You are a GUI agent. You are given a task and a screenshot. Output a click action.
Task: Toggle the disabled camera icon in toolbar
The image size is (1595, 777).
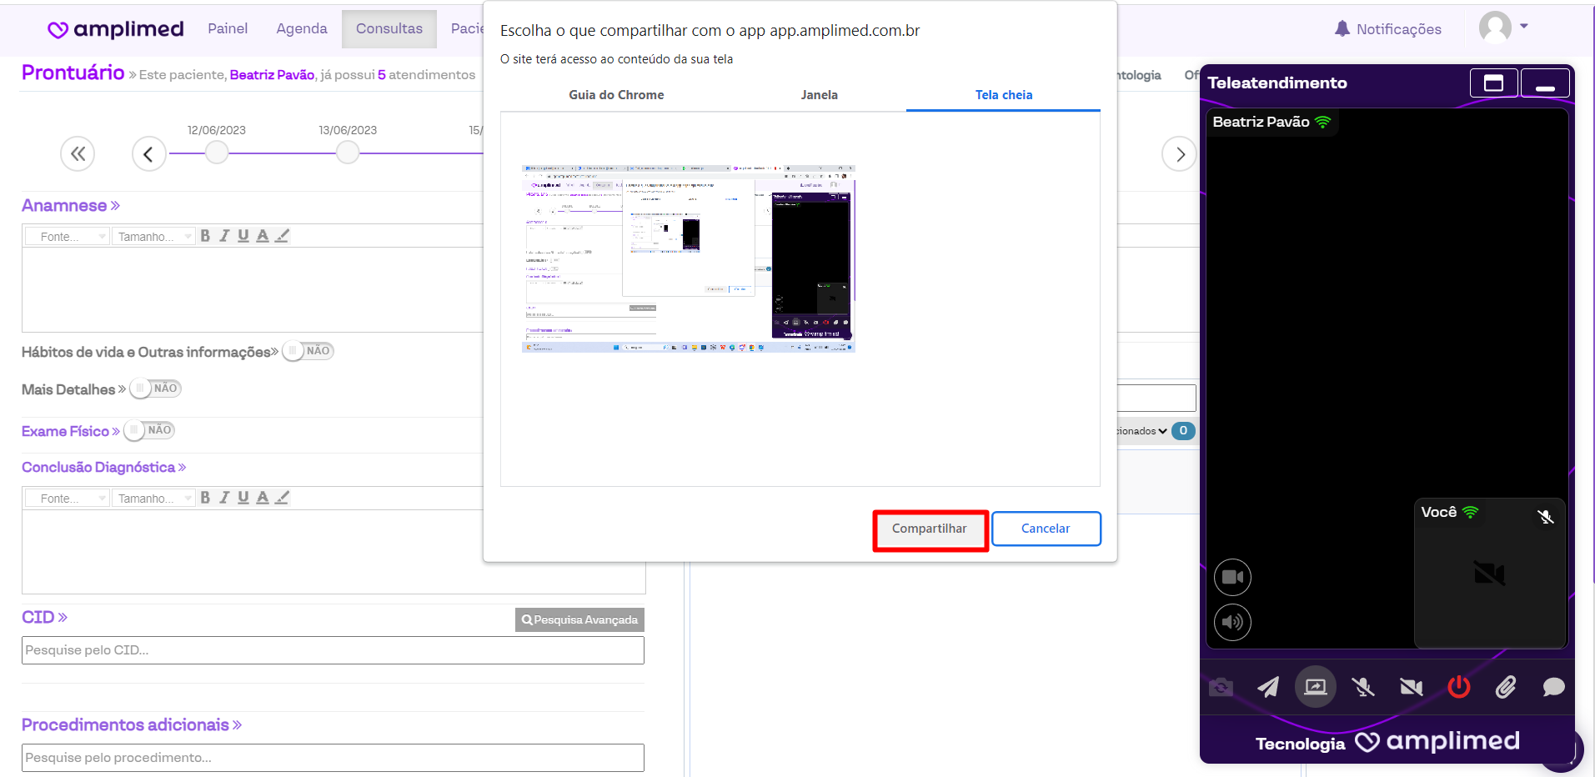pos(1411,687)
